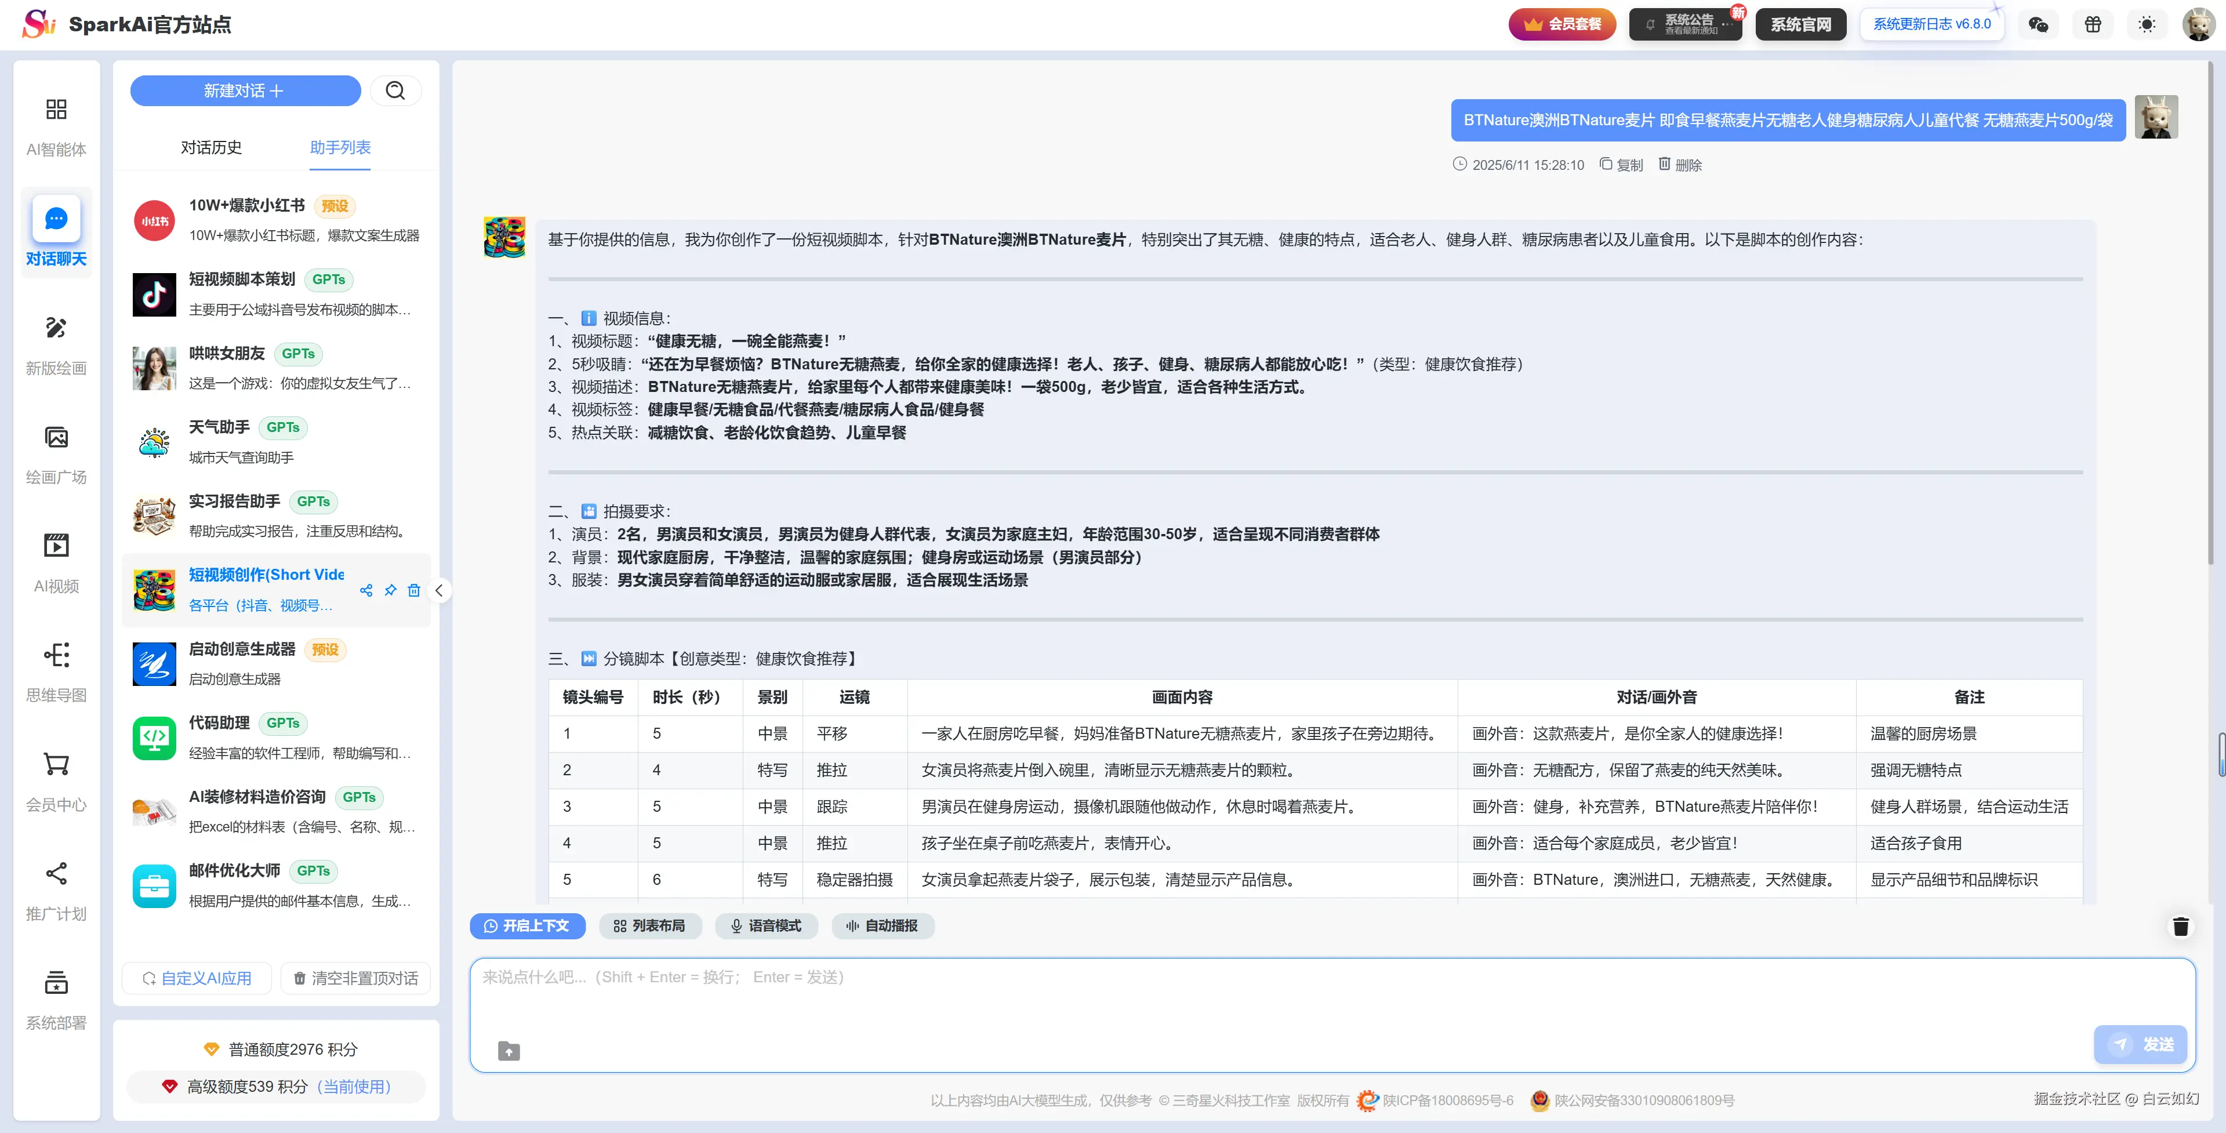Viewport: 2226px width, 1133px height.
Task: Toggle the 开启上下文 context switch
Action: (x=527, y=925)
